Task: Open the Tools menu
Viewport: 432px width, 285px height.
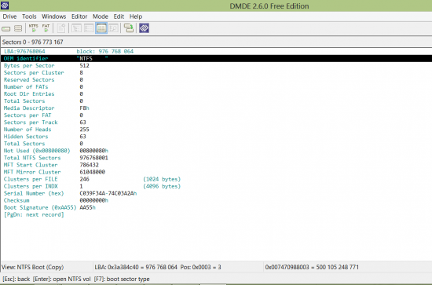Action: pyautogui.click(x=29, y=16)
